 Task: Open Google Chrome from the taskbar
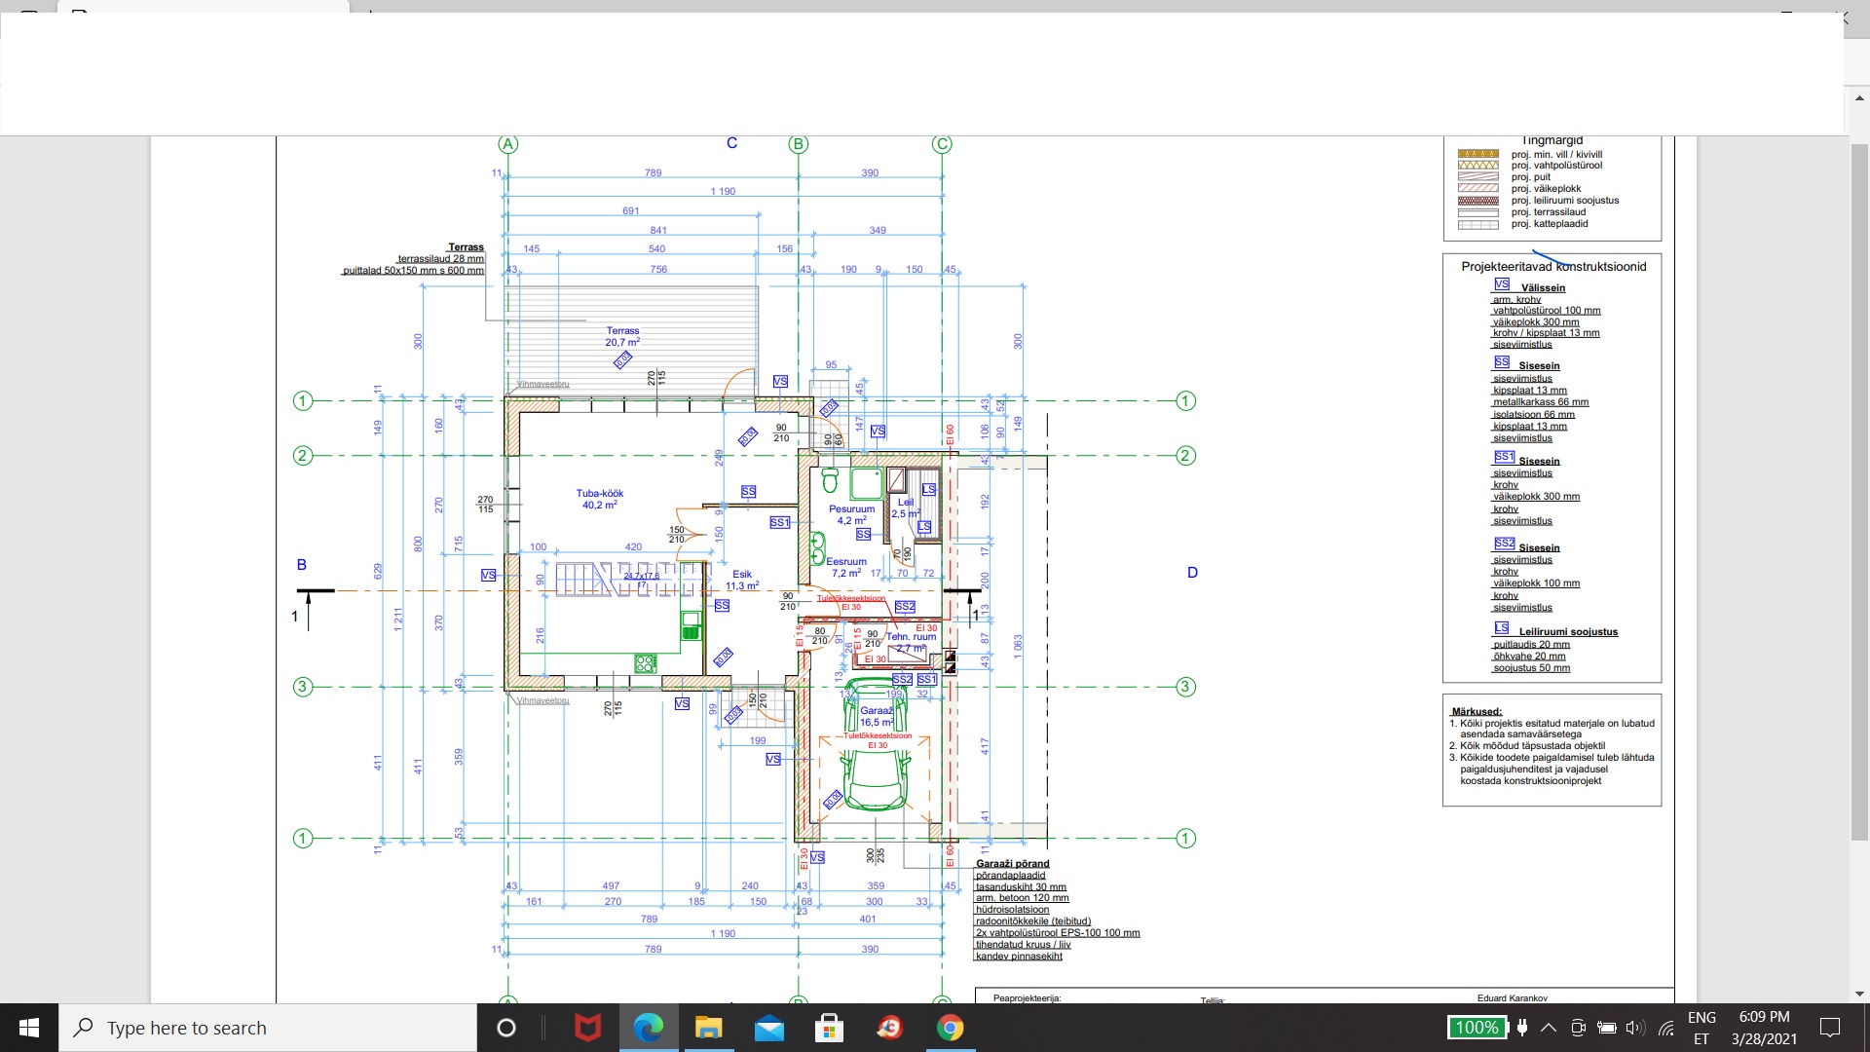click(x=950, y=1028)
